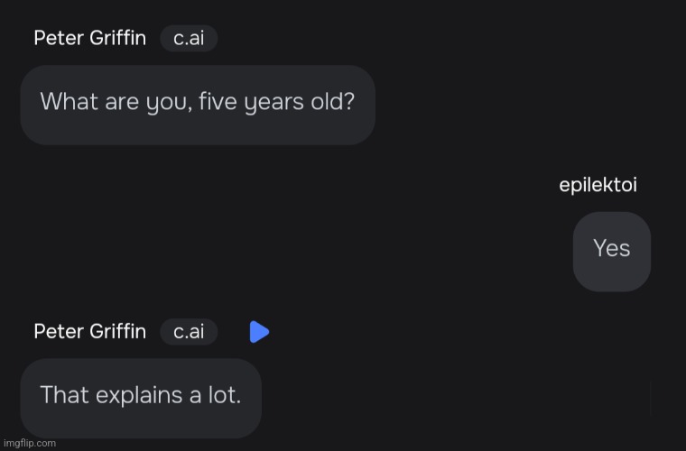This screenshot has width=686, height=451.
Task: Click the word "That" in the last message
Action: tap(65, 395)
